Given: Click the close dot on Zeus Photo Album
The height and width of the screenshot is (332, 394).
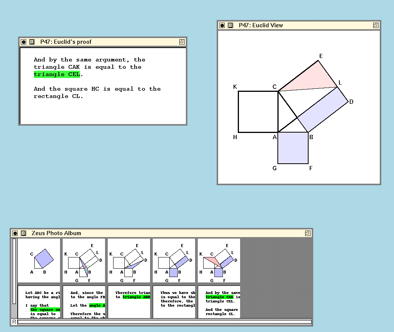Looking at the screenshot, I should pos(15,233).
